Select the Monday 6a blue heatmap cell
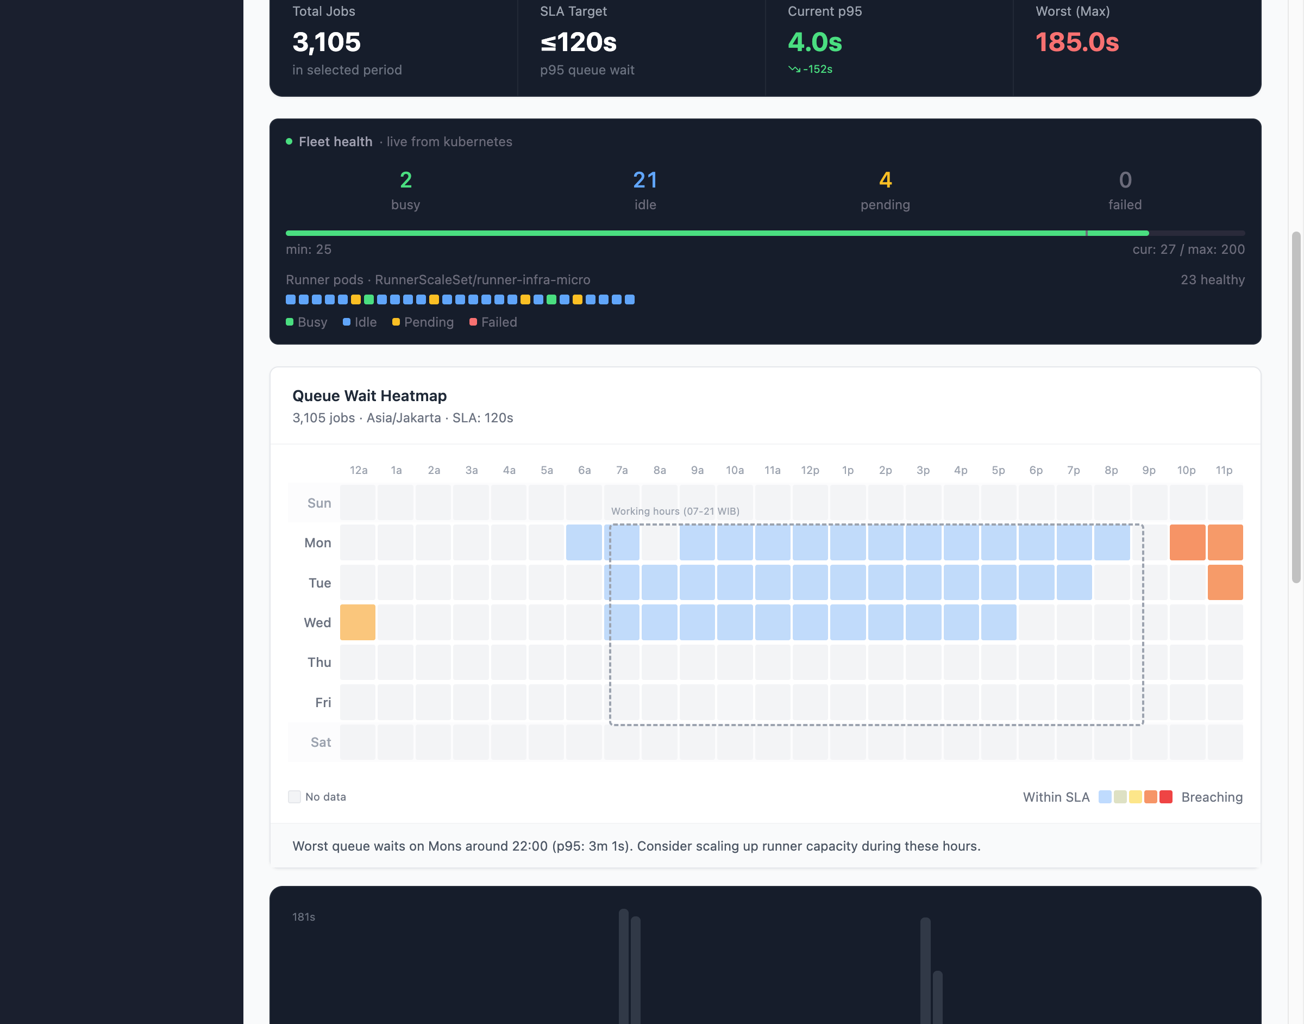Screen dimensions: 1304x1024 [x=584, y=542]
